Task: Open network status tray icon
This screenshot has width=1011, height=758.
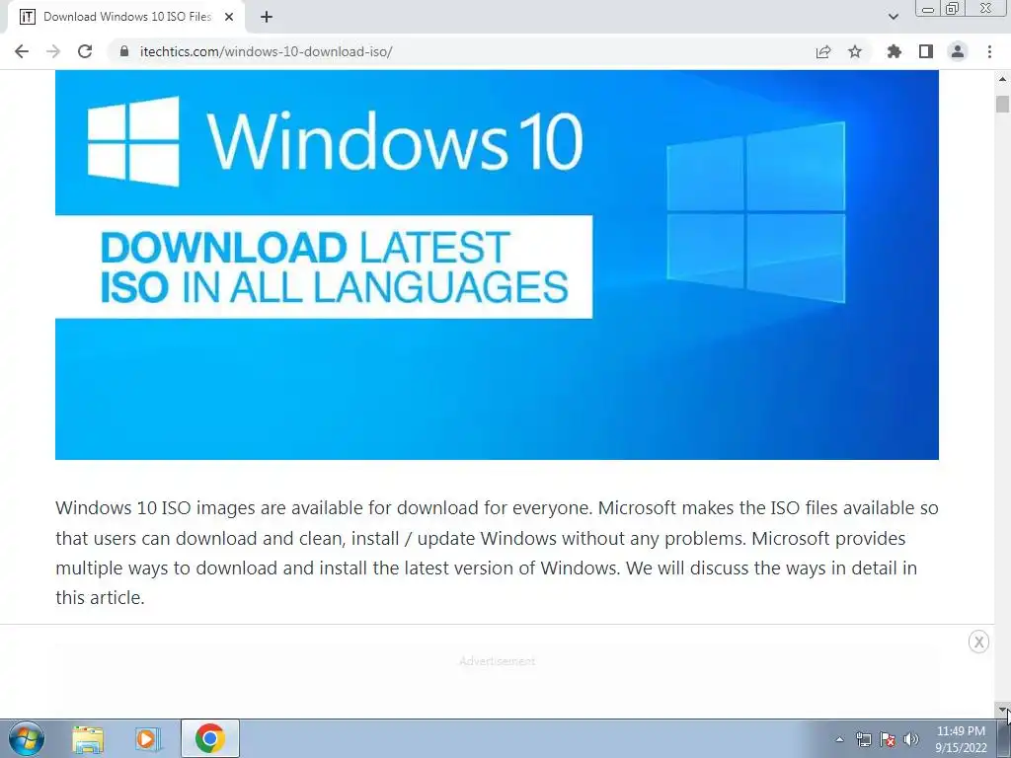Action: tap(863, 739)
